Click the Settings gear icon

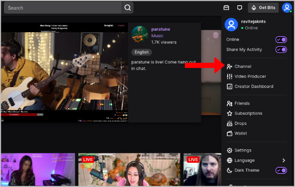pyautogui.click(x=229, y=150)
